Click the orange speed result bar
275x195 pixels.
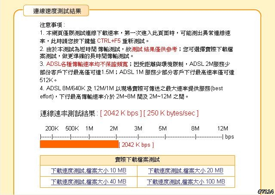[79, 144]
